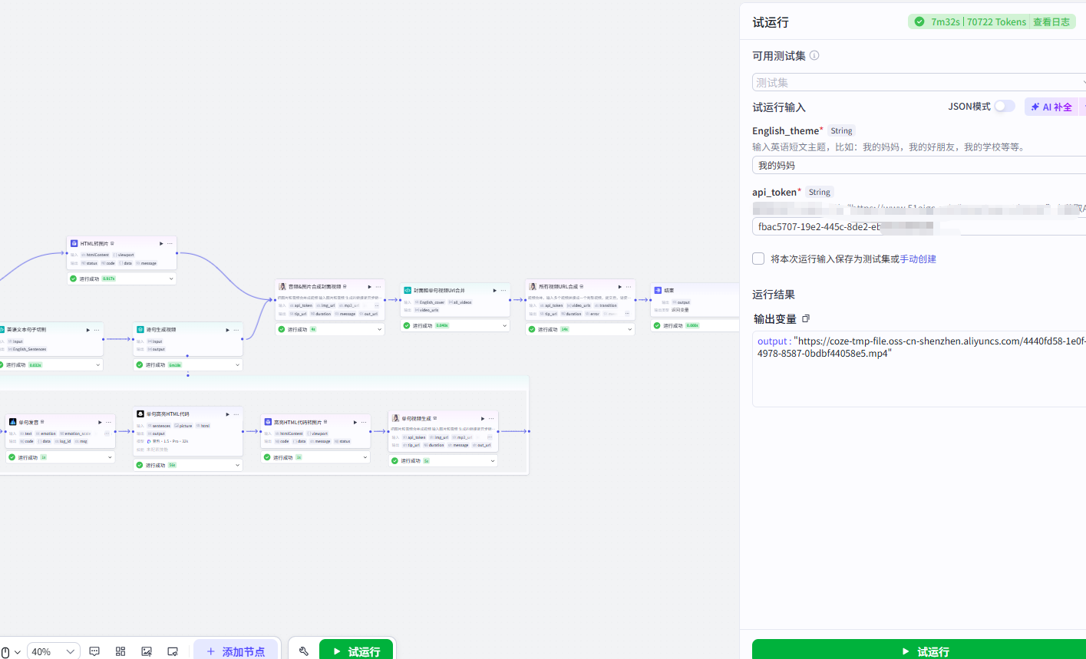Open the more options menu on 逐句生成视频 node

[x=236, y=330]
